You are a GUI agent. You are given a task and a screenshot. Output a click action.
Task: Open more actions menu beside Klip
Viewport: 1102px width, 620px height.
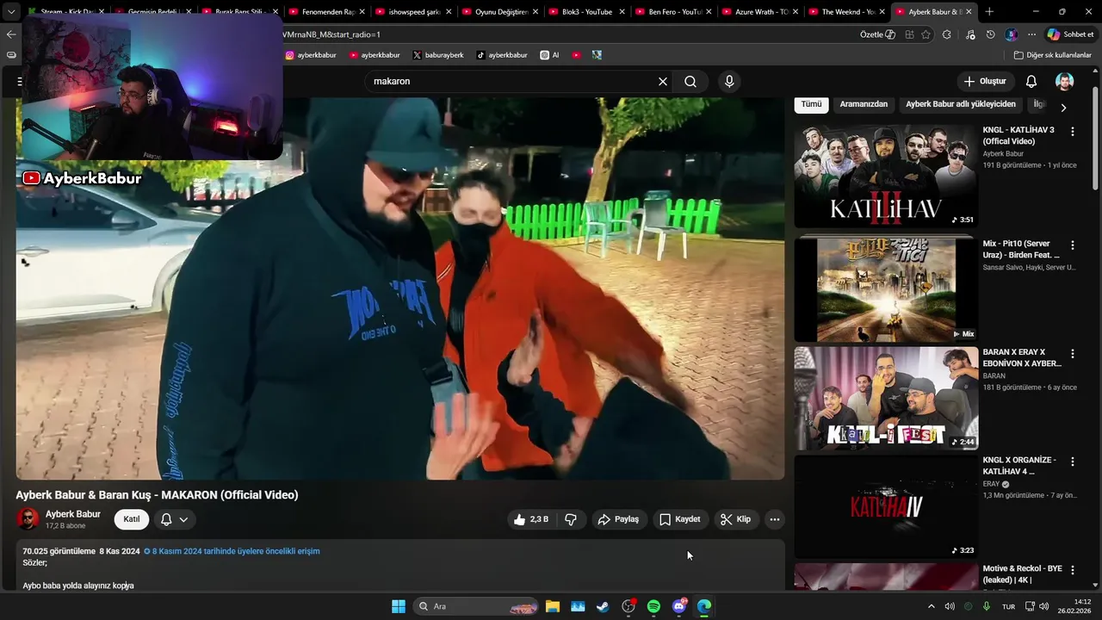click(x=775, y=519)
